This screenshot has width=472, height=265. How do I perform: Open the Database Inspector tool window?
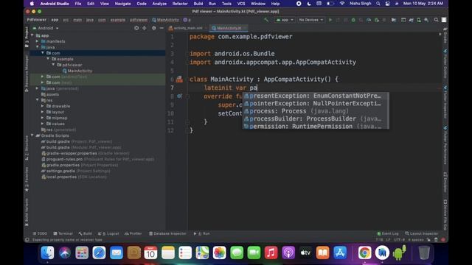tap(167, 233)
